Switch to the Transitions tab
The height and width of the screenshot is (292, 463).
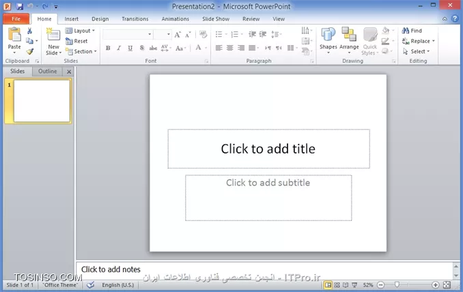pos(135,19)
